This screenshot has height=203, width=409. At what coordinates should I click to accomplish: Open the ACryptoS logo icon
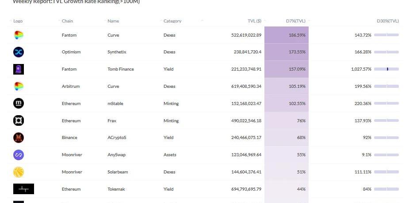point(19,138)
